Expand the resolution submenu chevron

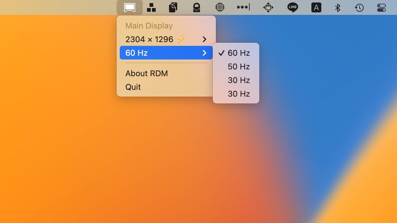click(x=204, y=39)
